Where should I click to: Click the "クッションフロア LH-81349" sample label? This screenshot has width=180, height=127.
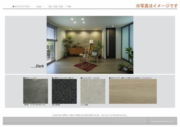(x=90, y=78)
